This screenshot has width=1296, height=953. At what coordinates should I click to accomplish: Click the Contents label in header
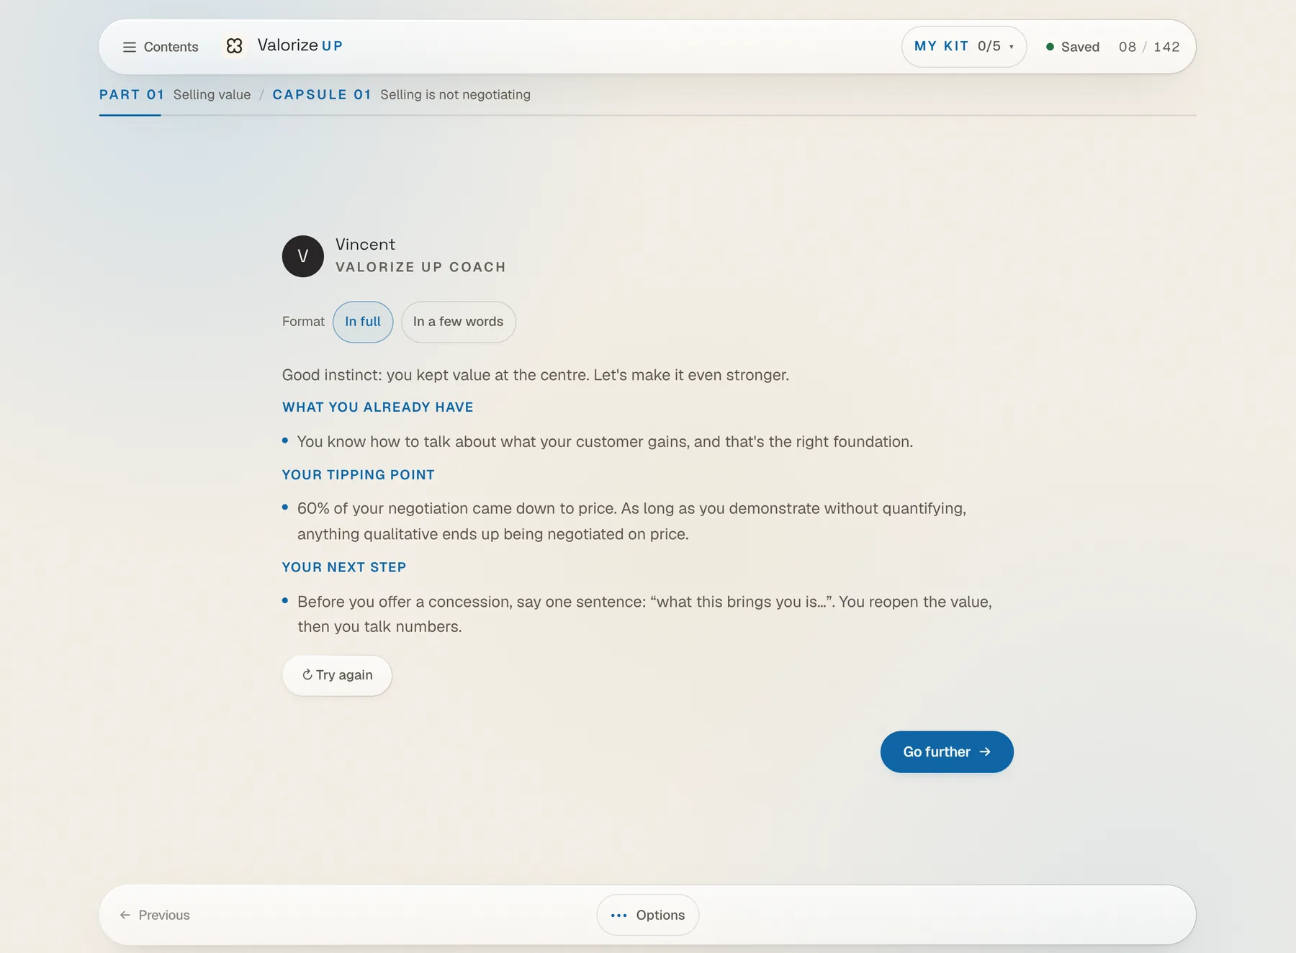click(171, 47)
